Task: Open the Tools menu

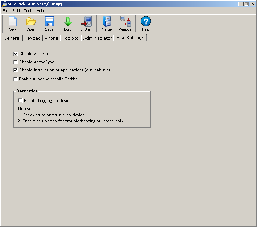Action: pyautogui.click(x=28, y=11)
